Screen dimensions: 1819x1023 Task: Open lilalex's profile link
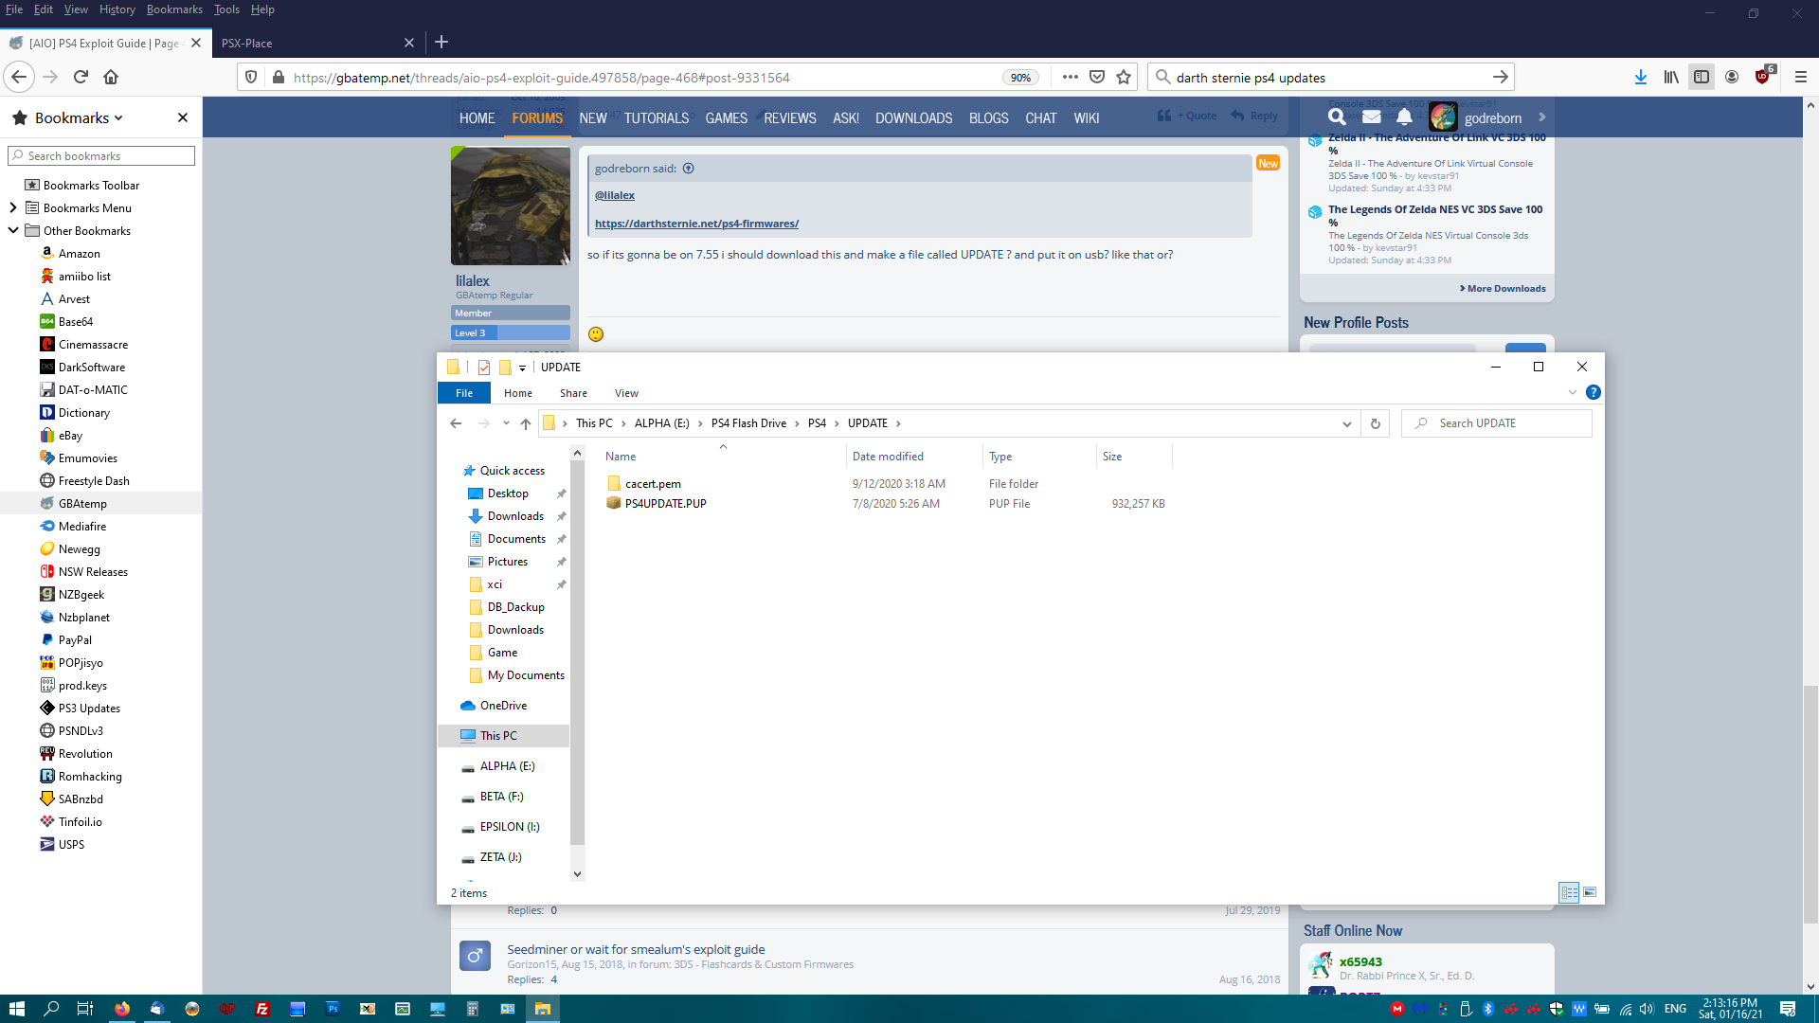click(473, 281)
